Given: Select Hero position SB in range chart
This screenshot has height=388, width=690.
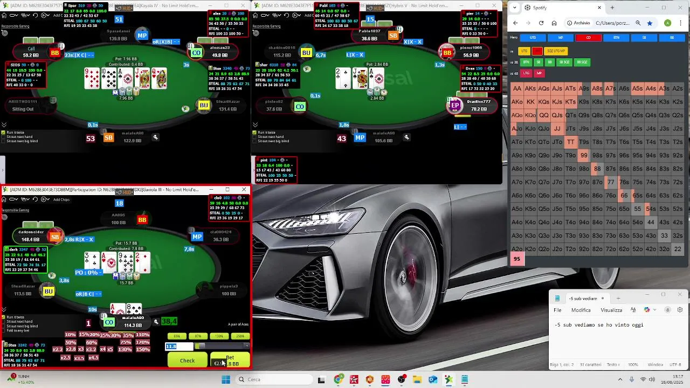Looking at the screenshot, I should [x=644, y=38].
